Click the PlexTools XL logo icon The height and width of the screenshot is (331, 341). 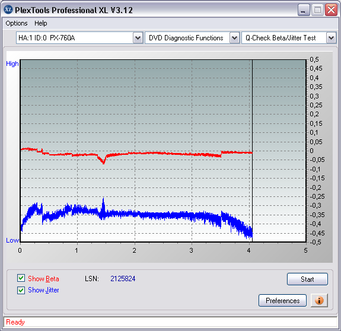[x=8, y=9]
